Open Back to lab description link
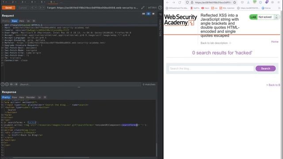Image resolution: width=283 pixels, height=159 pixels. point(216,43)
